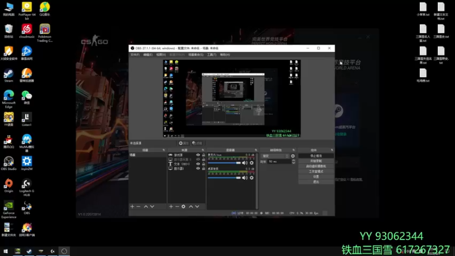Open the View (V) menu in OBS
The image size is (455, 256).
(161, 55)
